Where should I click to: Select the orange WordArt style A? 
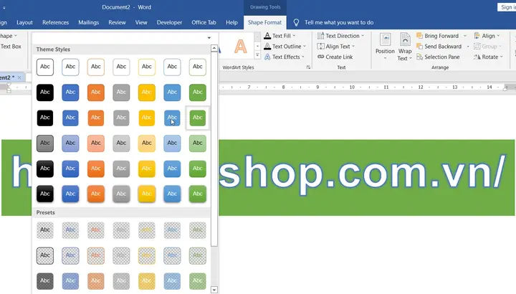(241, 47)
